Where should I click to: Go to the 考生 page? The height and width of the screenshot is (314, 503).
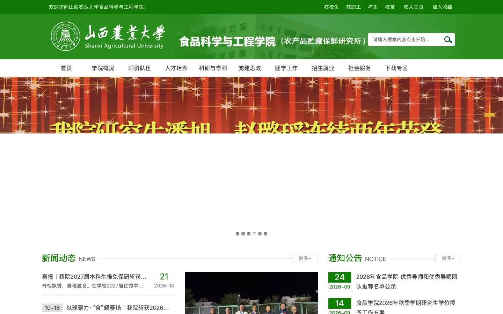pyautogui.click(x=373, y=7)
